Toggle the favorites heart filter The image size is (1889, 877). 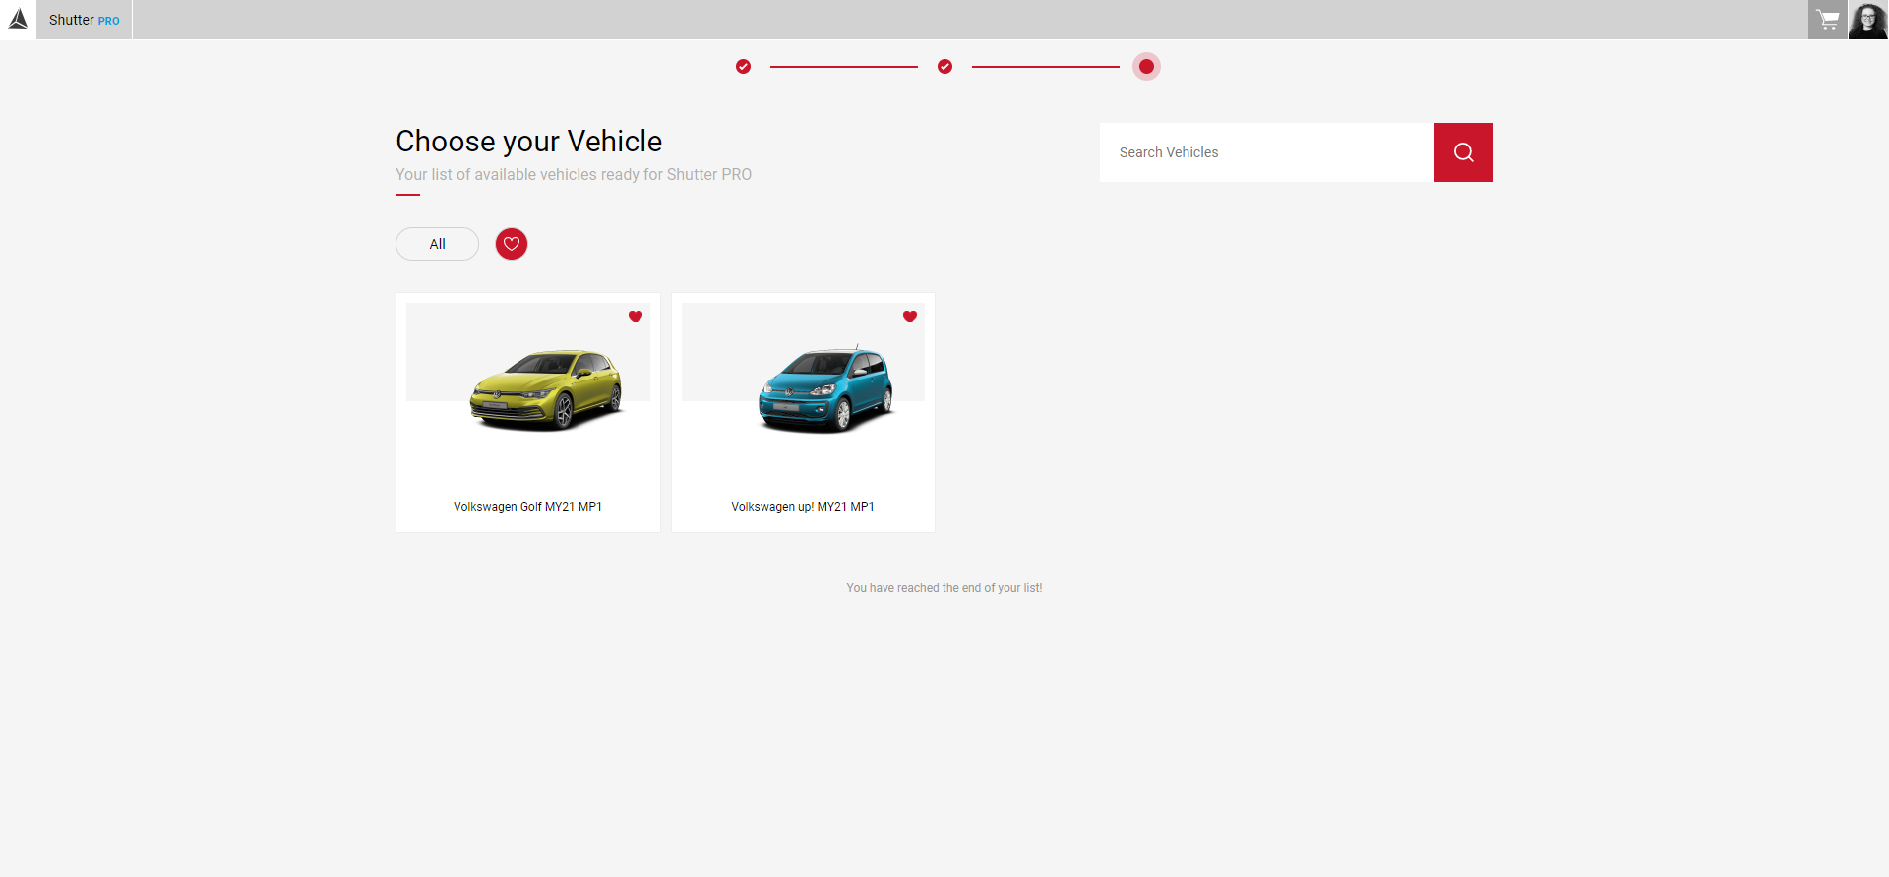(x=512, y=244)
